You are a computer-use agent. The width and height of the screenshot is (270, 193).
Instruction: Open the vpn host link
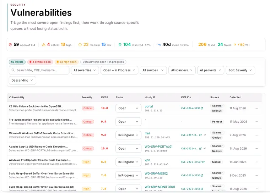pyautogui.click(x=147, y=160)
